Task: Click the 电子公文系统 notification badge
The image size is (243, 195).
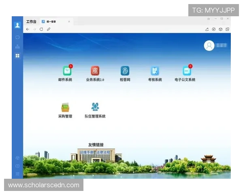Action: point(190,66)
